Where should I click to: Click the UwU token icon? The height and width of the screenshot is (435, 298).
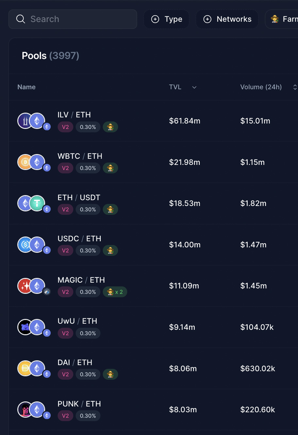click(24, 327)
